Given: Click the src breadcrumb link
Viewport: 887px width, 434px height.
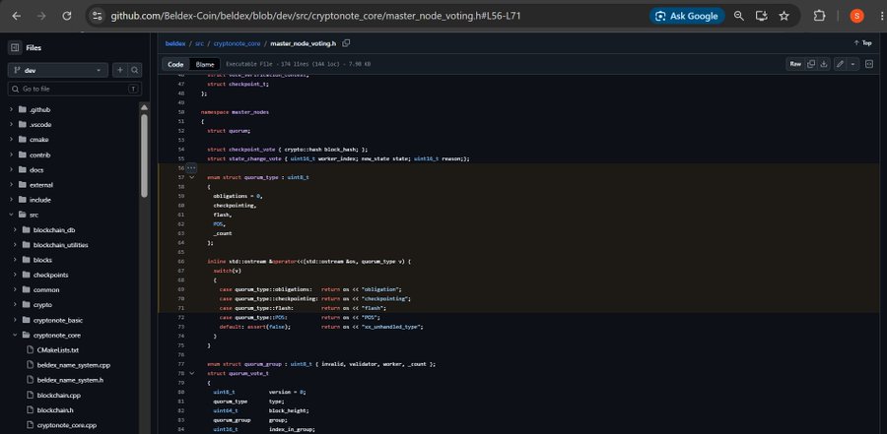Looking at the screenshot, I should [199, 43].
